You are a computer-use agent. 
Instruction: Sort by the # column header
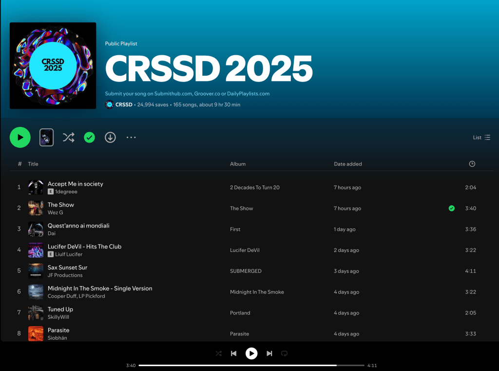click(19, 164)
